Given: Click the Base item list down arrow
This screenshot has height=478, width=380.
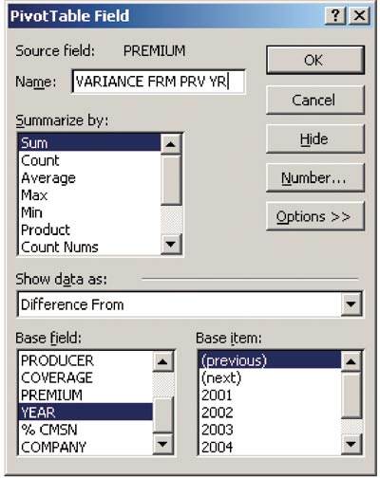Looking at the screenshot, I should (x=351, y=444).
